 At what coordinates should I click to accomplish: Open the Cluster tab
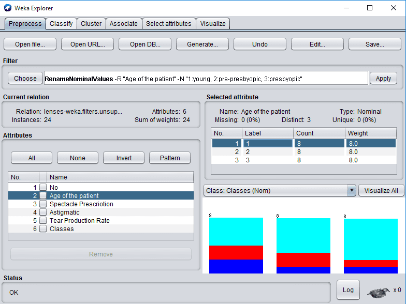coord(91,24)
